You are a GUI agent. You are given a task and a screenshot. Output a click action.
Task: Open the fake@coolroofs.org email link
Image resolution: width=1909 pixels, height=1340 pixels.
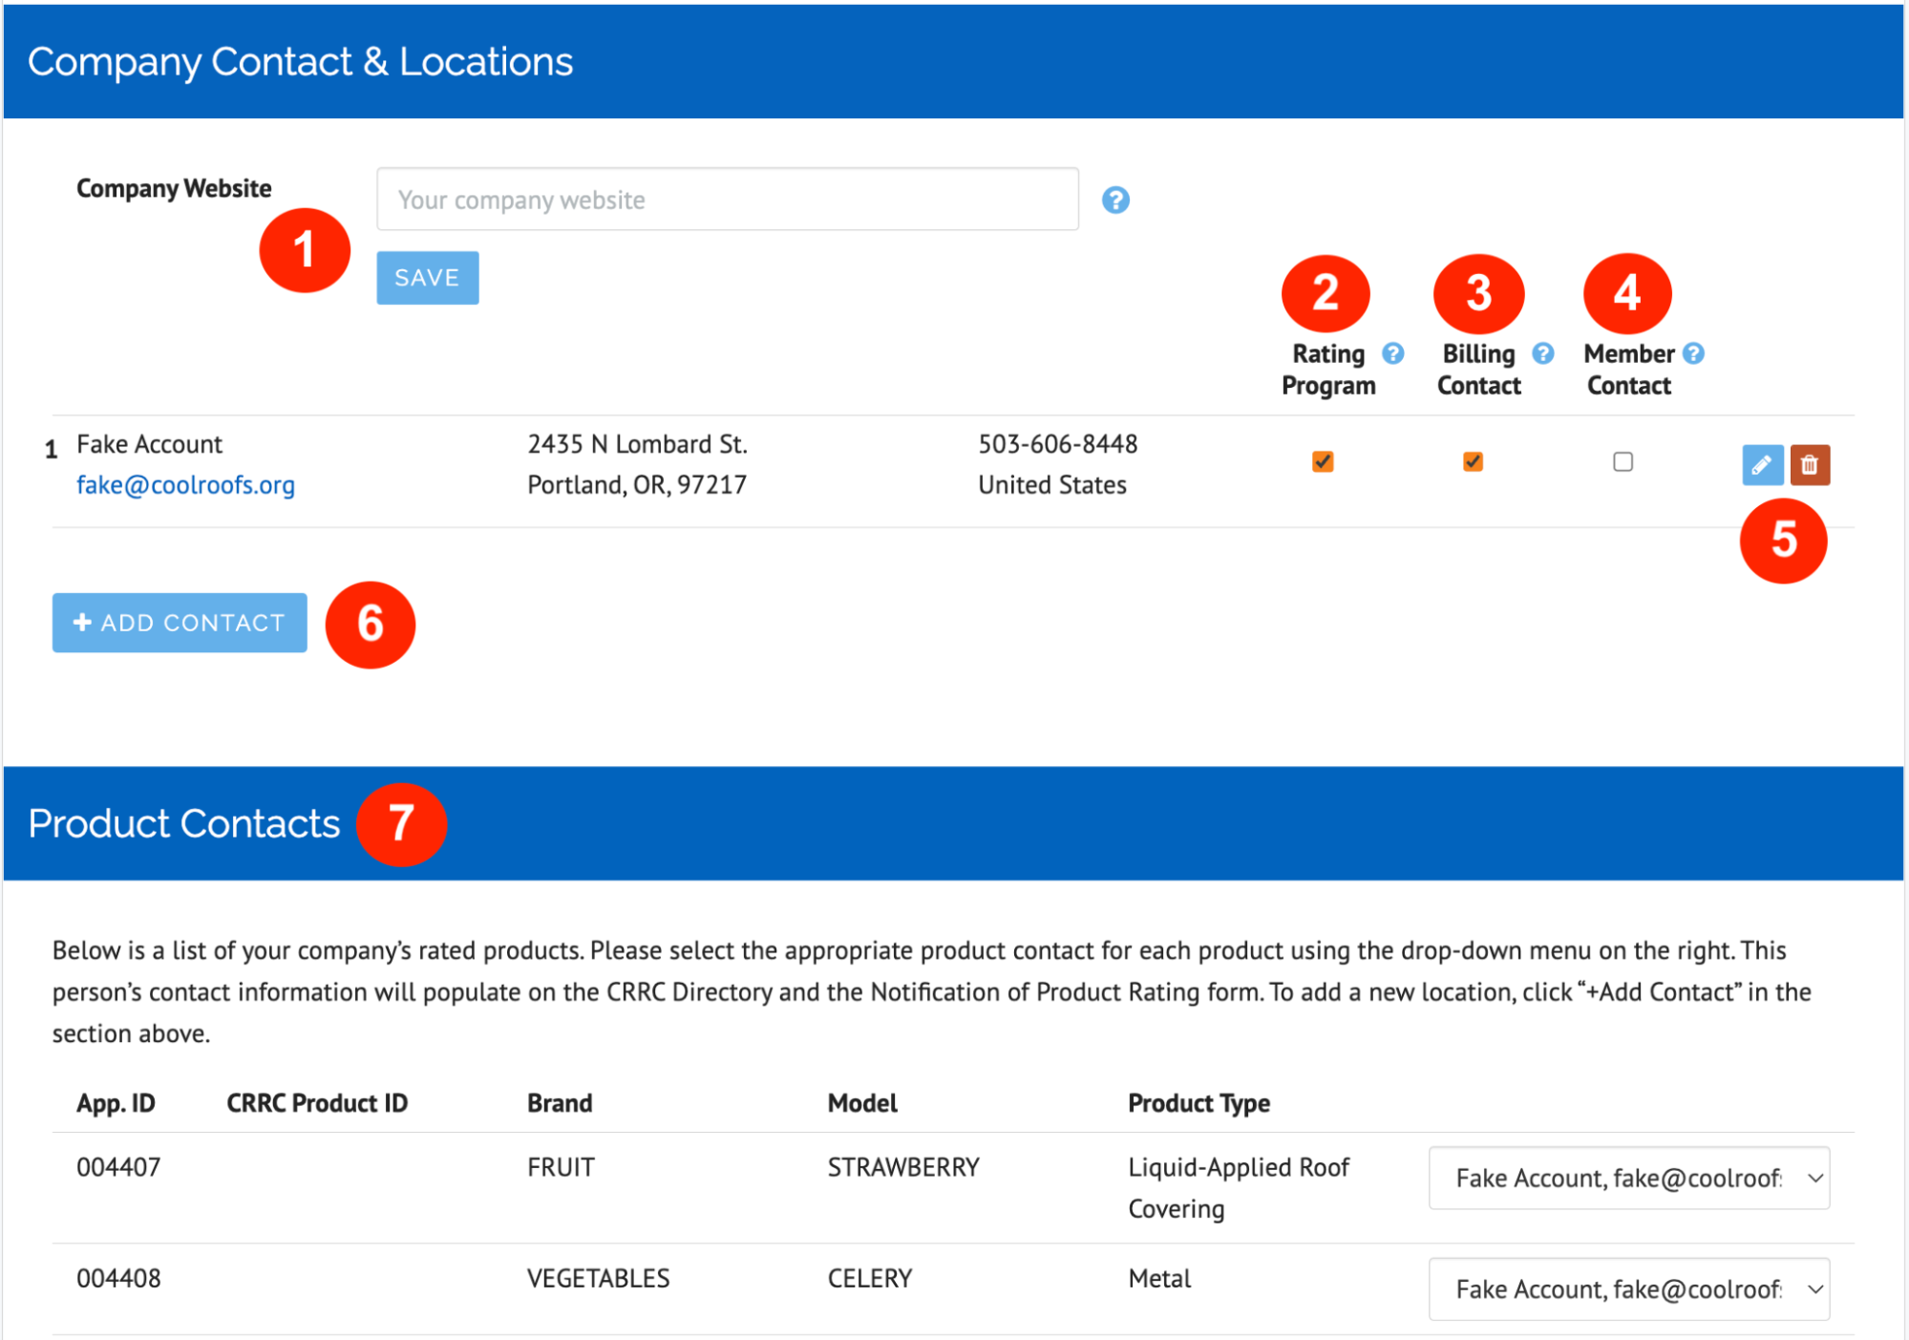[185, 484]
